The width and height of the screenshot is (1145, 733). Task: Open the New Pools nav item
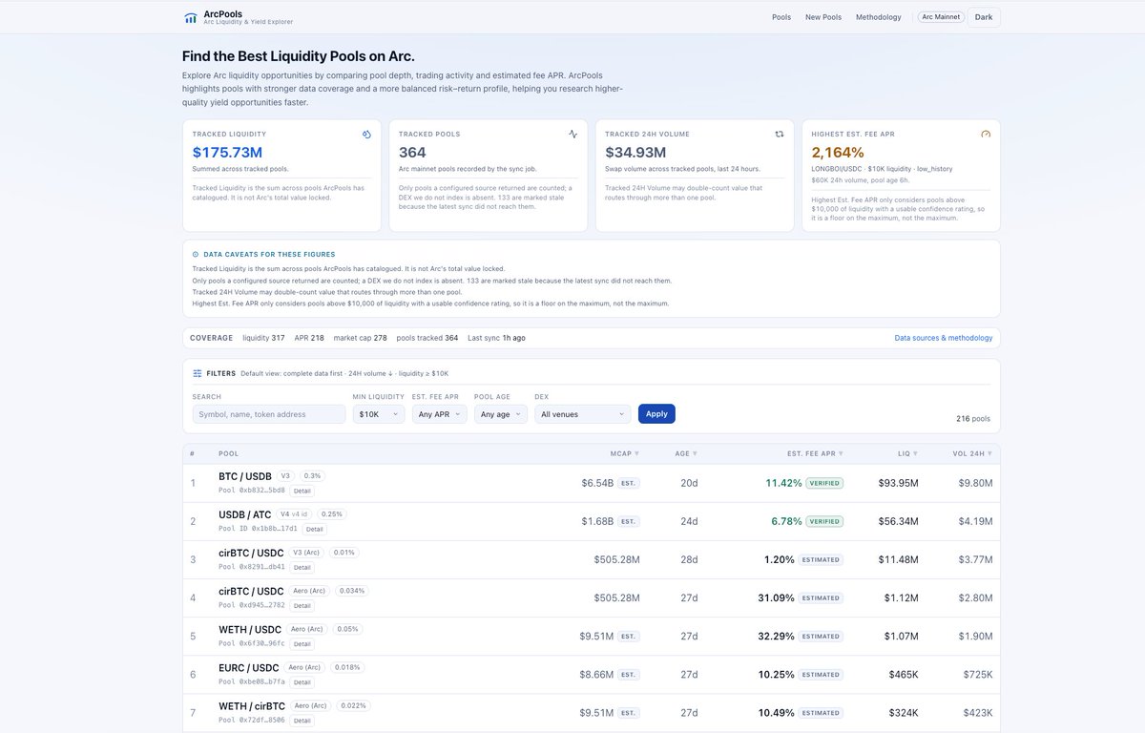pyautogui.click(x=823, y=17)
